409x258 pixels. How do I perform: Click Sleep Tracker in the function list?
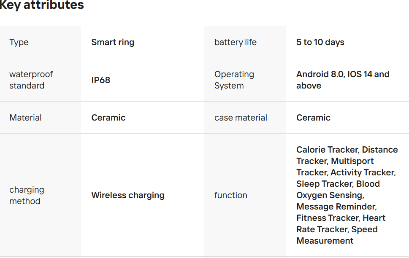(324, 184)
